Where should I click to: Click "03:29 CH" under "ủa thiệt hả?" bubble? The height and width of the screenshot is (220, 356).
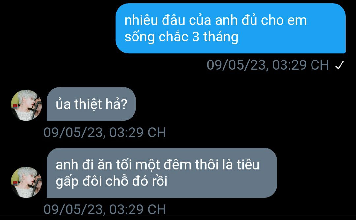coord(137,132)
